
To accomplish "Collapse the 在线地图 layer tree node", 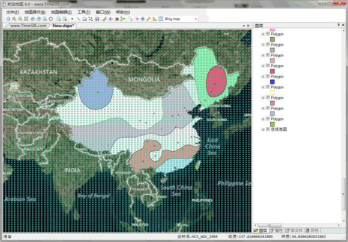I will 263,129.
